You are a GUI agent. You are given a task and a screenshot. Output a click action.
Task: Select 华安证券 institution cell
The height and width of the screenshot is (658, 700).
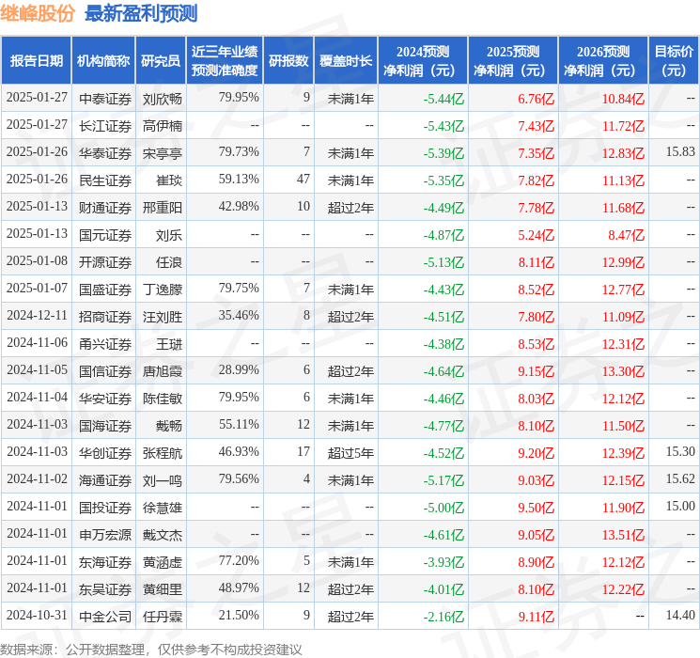(x=105, y=399)
